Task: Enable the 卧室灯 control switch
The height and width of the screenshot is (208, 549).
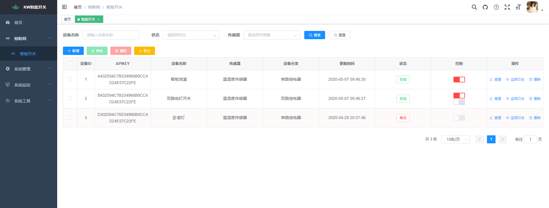Action: coord(459,118)
